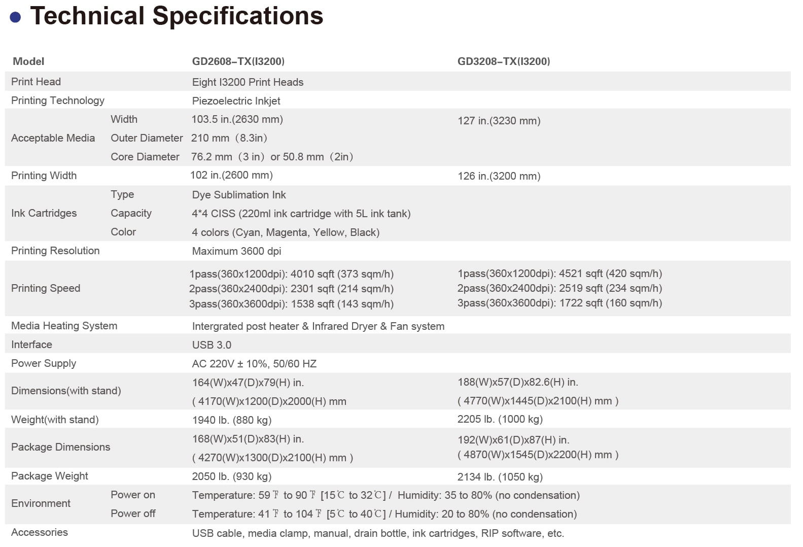
Task: Click the 127 in.(3230 mm) width value
Action: pos(499,121)
